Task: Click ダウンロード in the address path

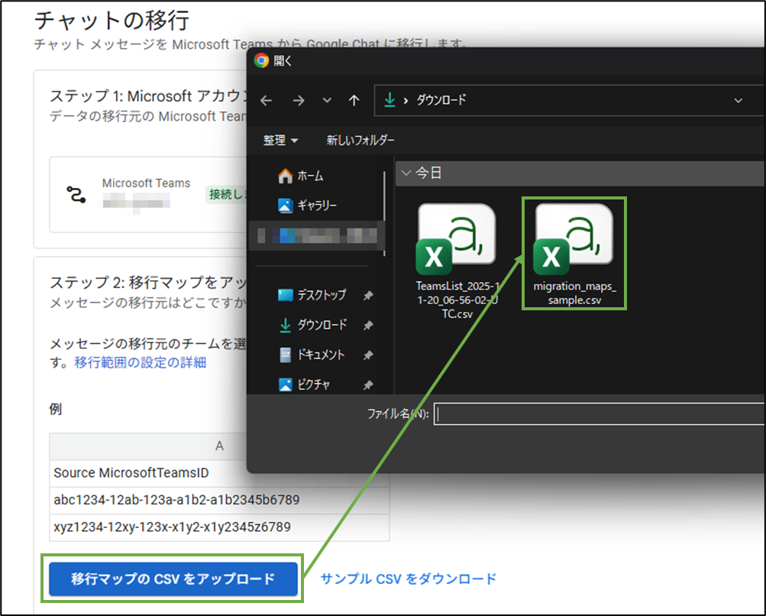Action: point(441,99)
